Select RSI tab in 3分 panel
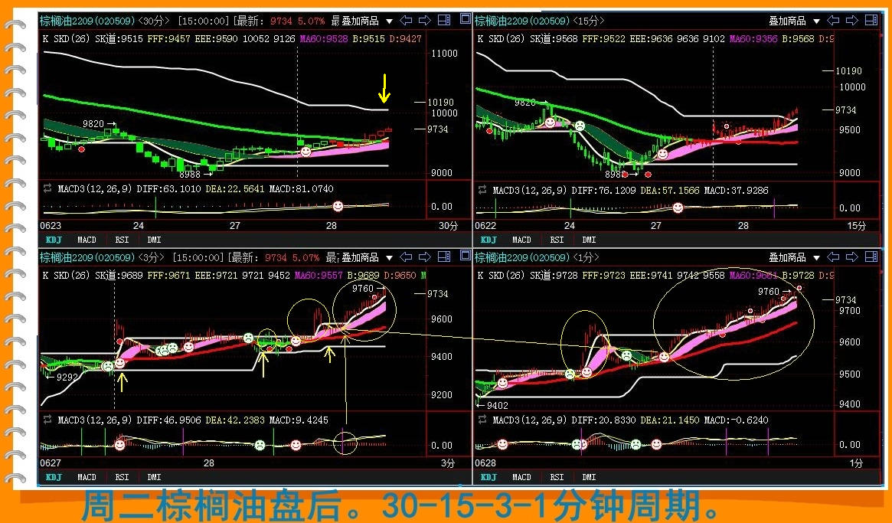 (122, 478)
